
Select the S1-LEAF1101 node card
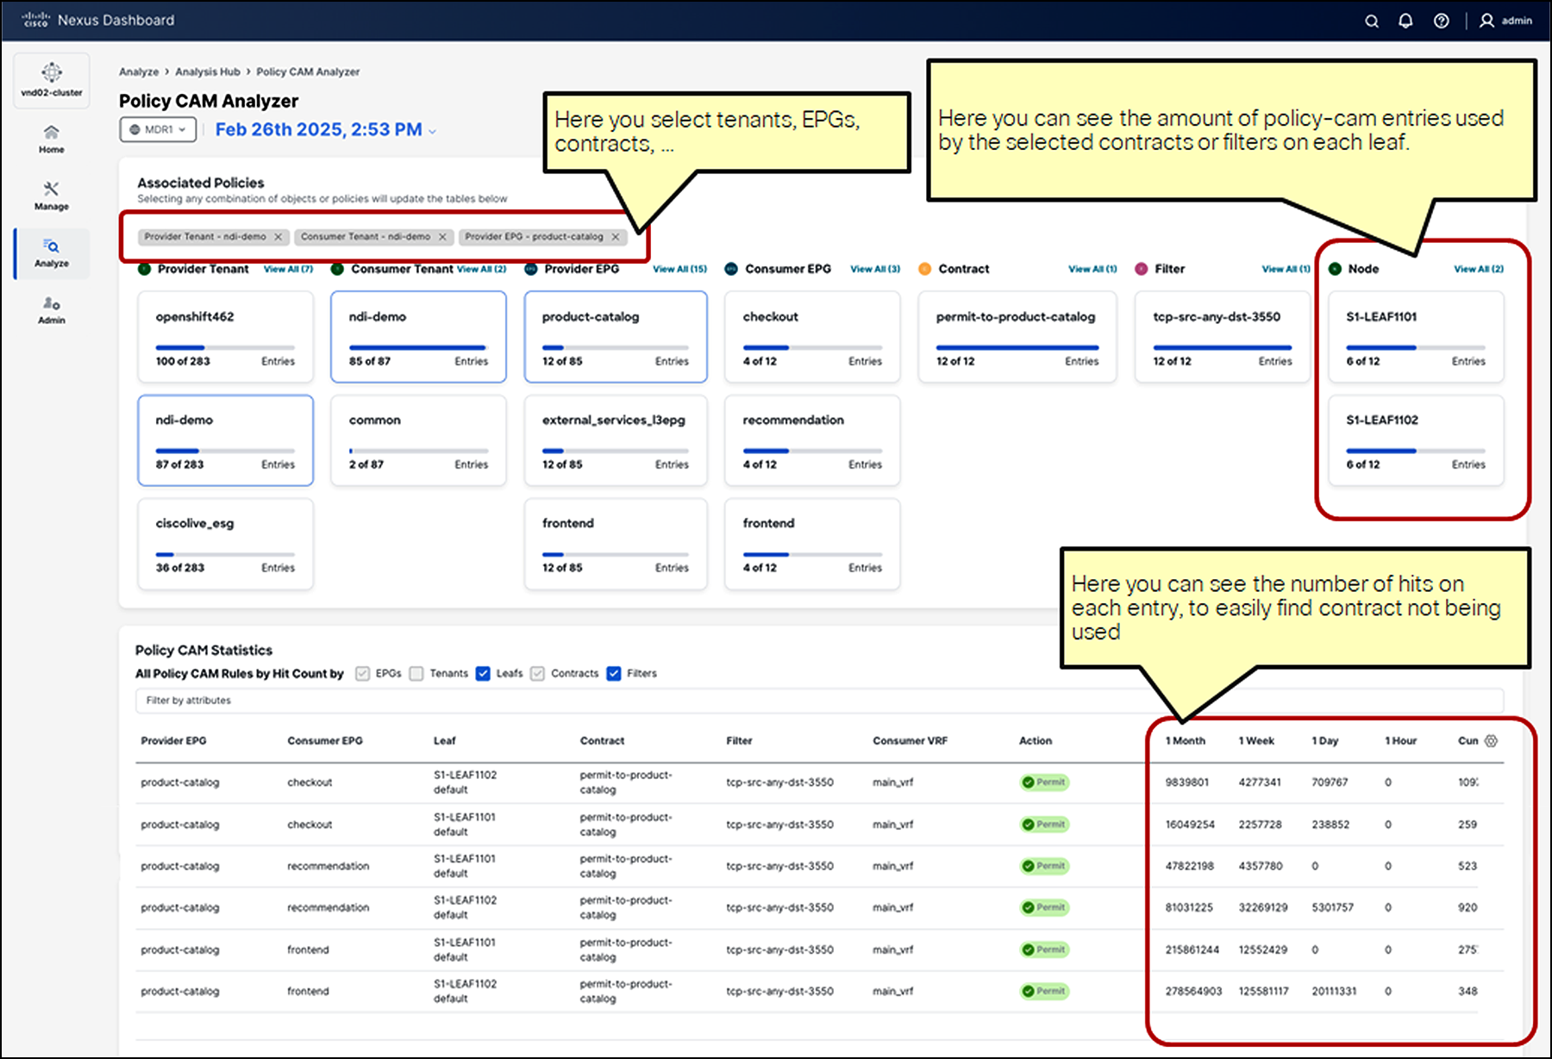coord(1416,337)
